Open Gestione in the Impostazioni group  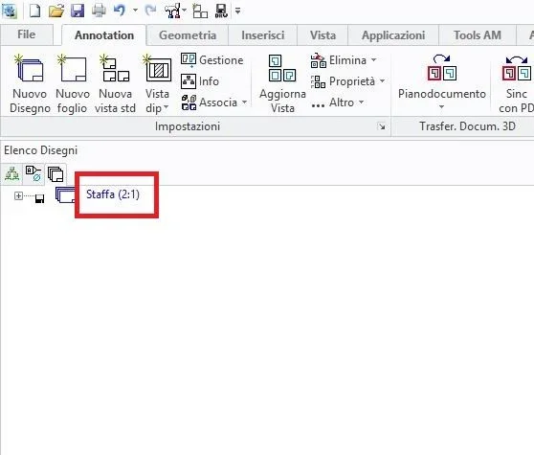212,60
